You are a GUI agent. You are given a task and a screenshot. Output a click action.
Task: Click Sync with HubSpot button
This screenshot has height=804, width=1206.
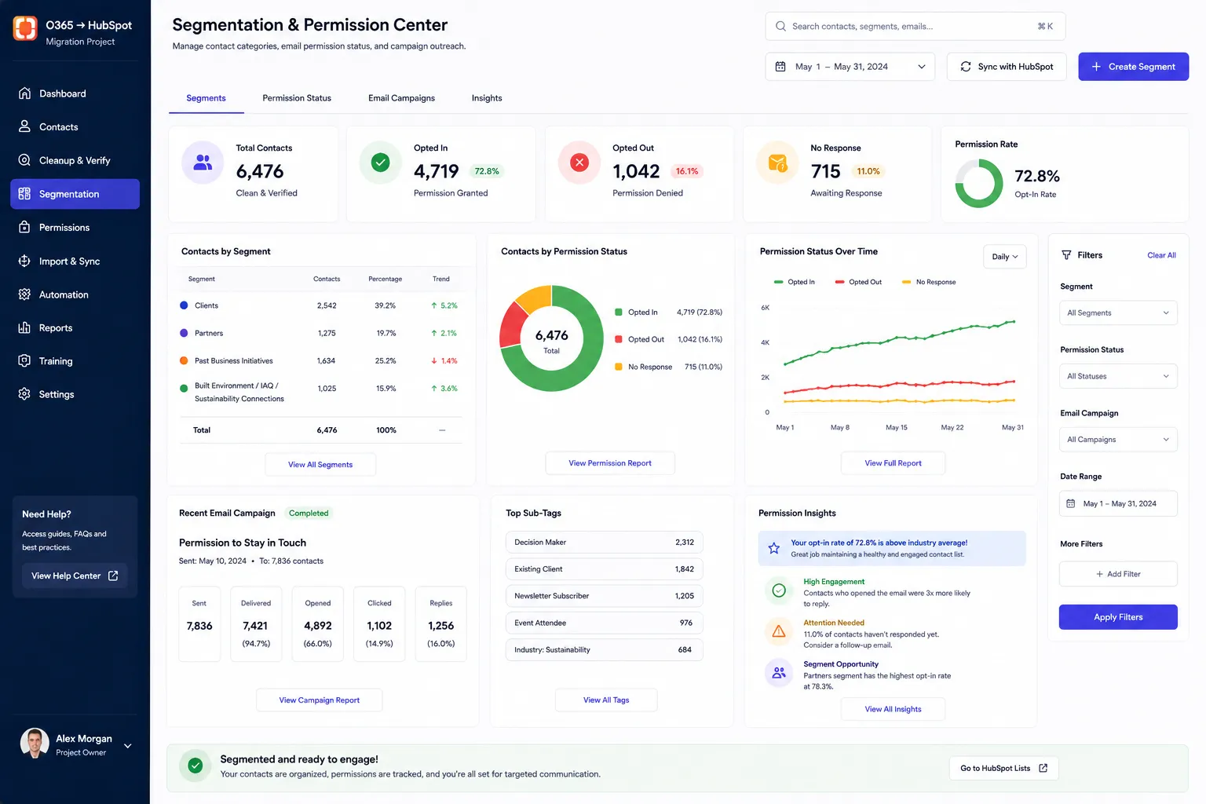tap(1007, 67)
